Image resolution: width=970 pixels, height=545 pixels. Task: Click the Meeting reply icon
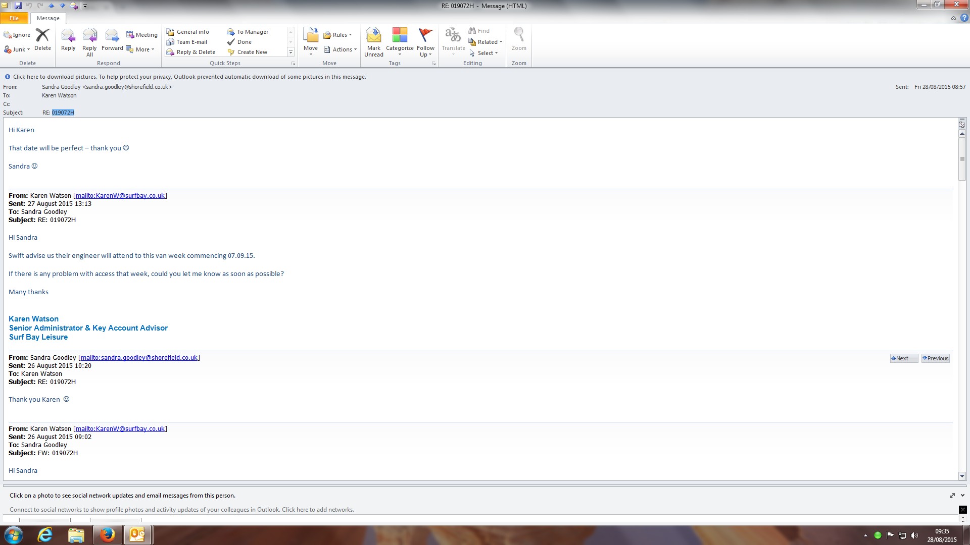(x=141, y=35)
